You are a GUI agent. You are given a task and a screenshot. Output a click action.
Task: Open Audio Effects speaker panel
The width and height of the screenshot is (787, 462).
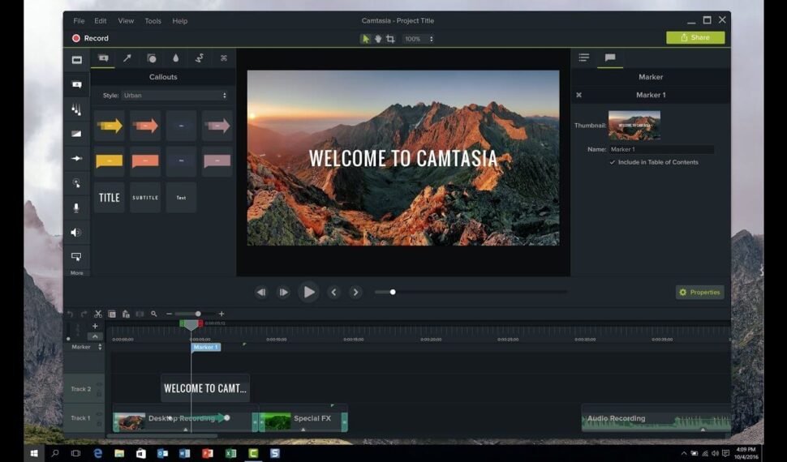pyautogui.click(x=76, y=233)
